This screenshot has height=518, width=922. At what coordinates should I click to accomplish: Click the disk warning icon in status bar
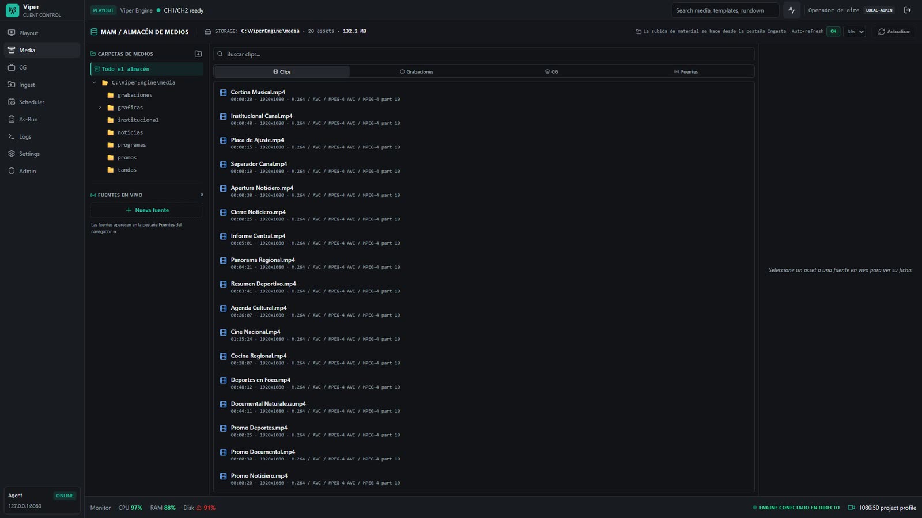[199, 508]
